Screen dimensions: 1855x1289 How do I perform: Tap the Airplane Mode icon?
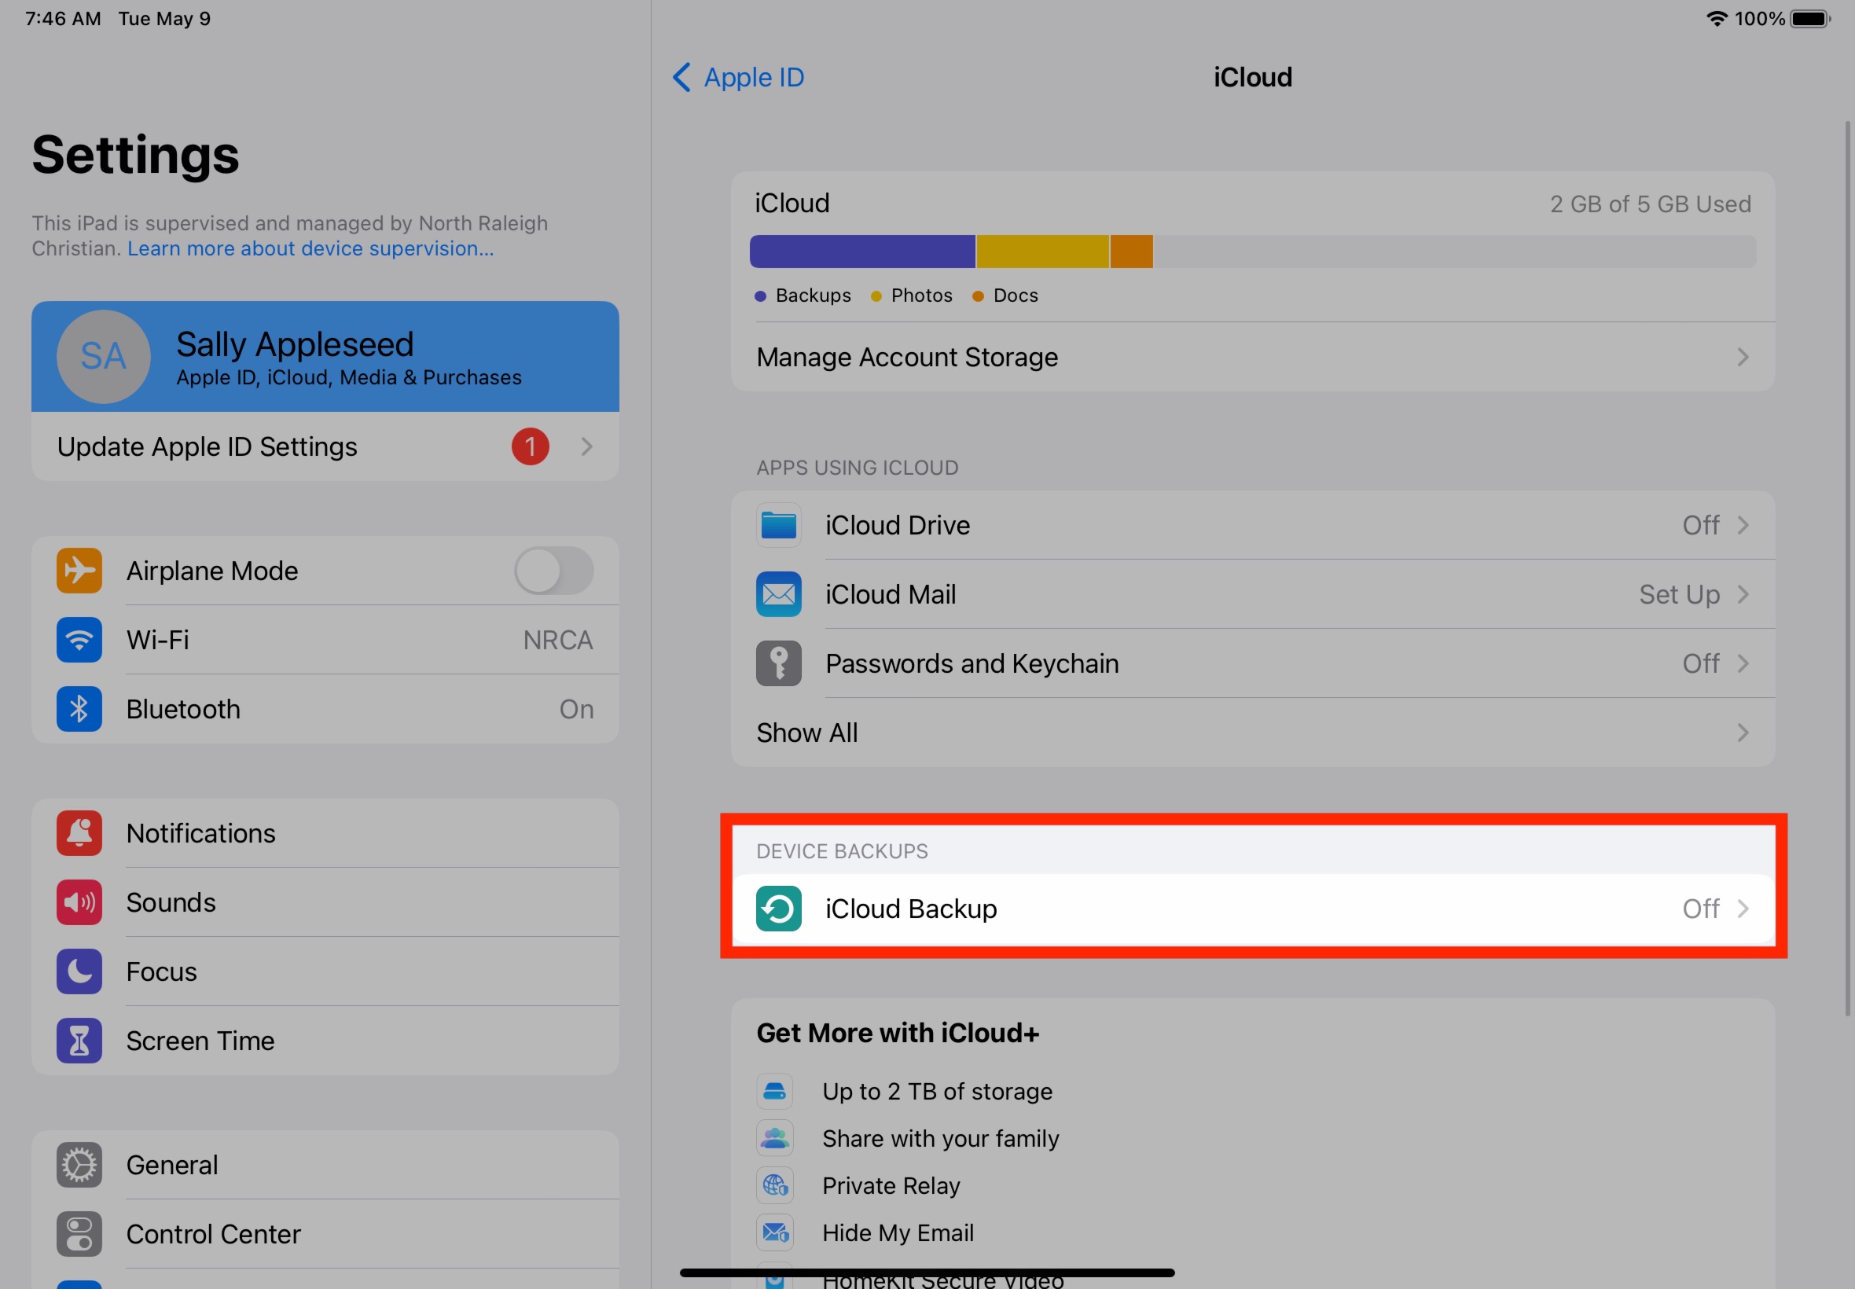coord(79,571)
